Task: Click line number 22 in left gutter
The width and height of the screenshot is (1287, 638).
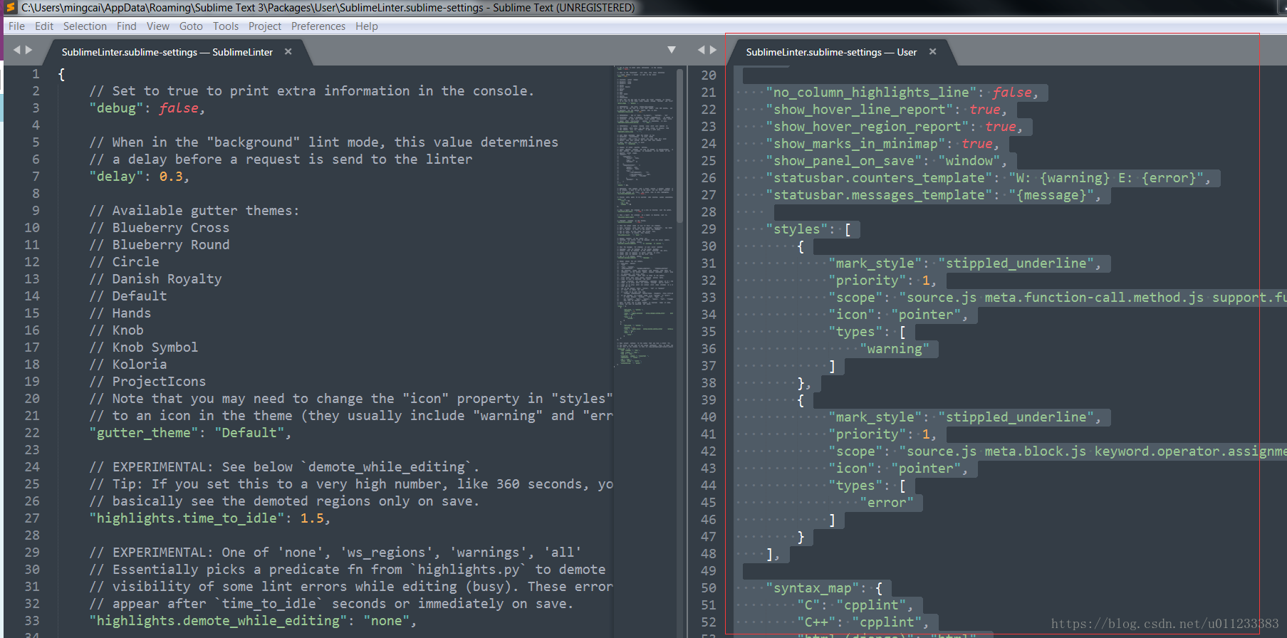Action: (32, 433)
